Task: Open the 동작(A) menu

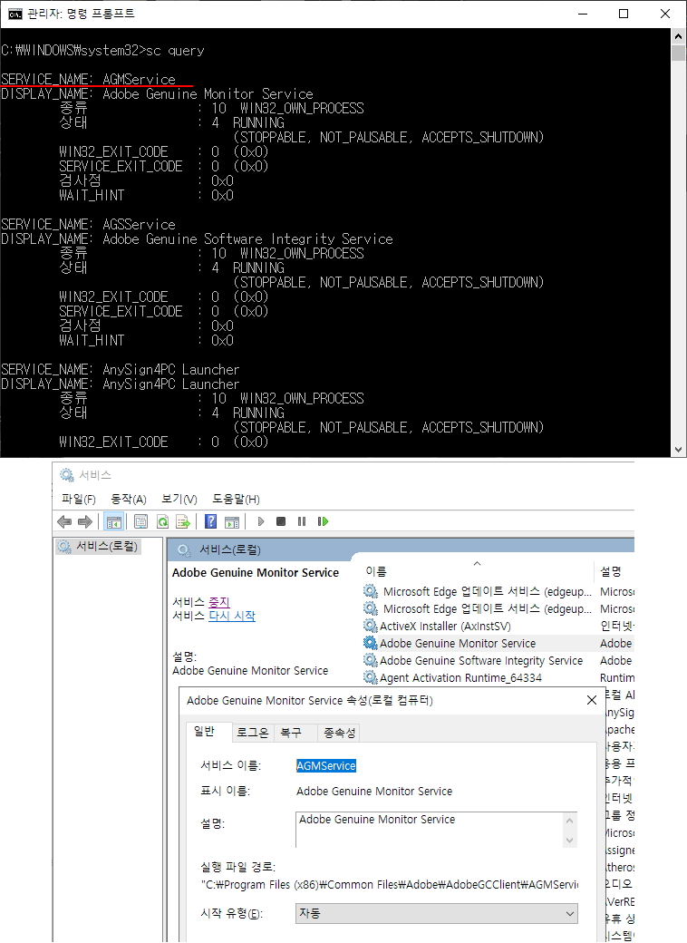Action: pyautogui.click(x=129, y=500)
